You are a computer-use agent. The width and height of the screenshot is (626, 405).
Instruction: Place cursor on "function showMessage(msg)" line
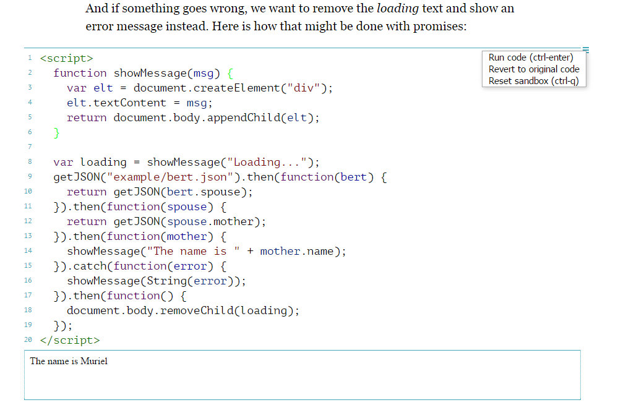tap(144, 73)
